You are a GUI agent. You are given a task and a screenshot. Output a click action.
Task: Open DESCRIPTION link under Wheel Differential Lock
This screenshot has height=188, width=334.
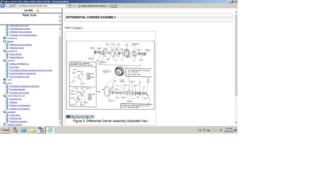(x=16, y=99)
